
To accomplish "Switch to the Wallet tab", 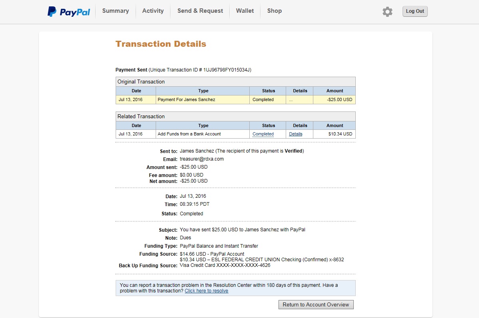I will 245,11.
